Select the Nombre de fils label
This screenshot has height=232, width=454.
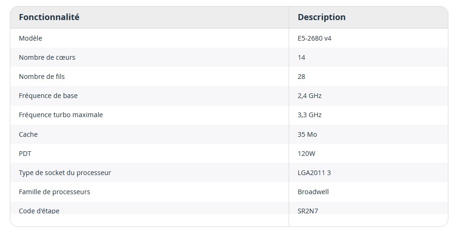pos(42,77)
